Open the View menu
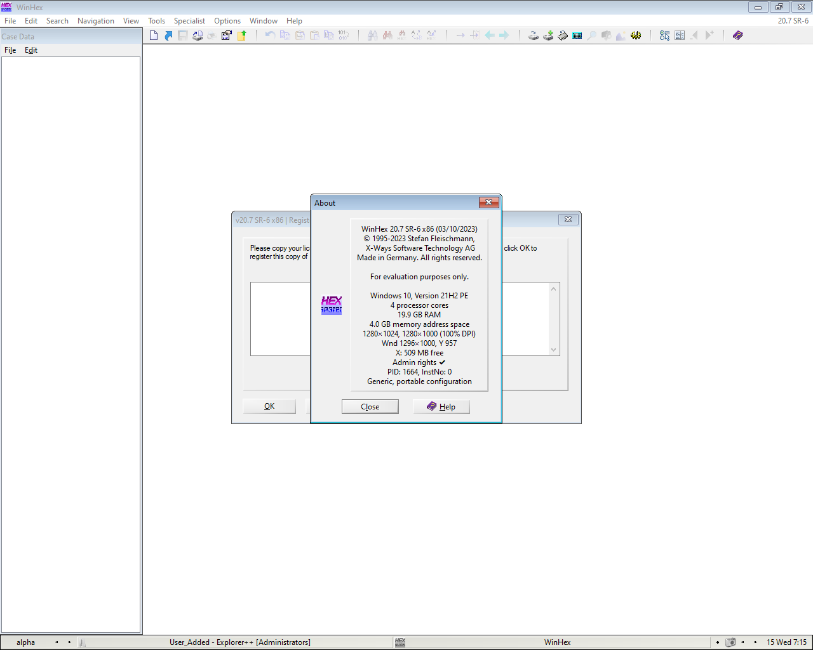813x650 pixels. (131, 21)
